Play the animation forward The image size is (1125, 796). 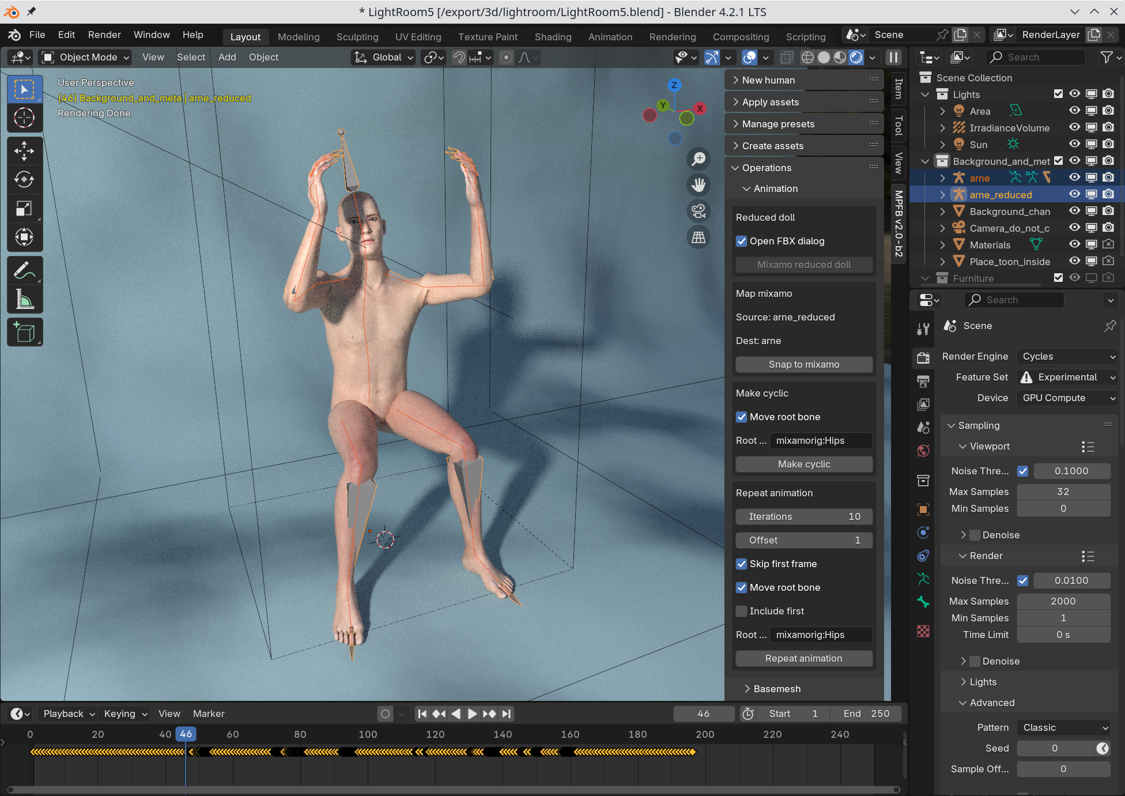pyautogui.click(x=473, y=714)
